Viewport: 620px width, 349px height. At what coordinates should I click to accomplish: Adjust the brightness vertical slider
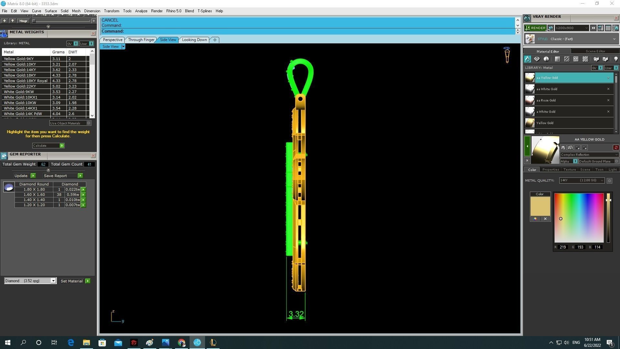(608, 218)
